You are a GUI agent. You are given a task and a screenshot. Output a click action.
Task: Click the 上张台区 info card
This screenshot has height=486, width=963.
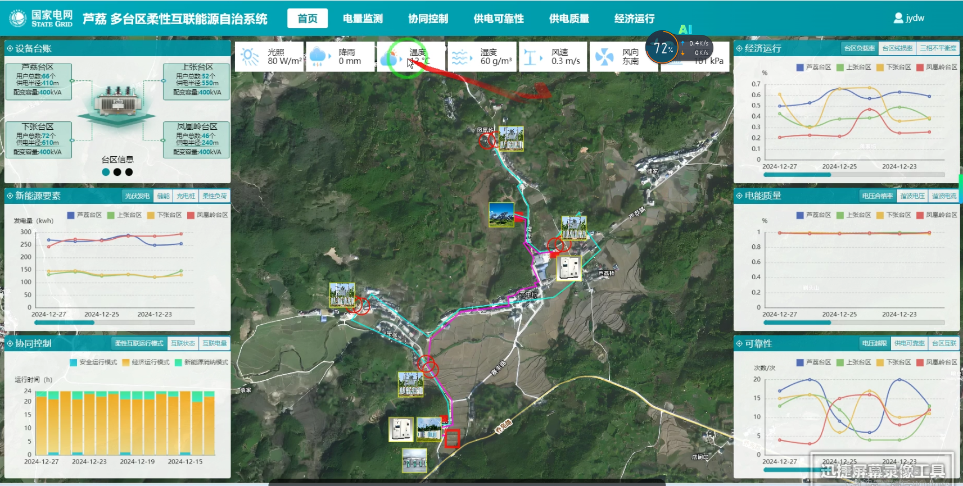196,81
